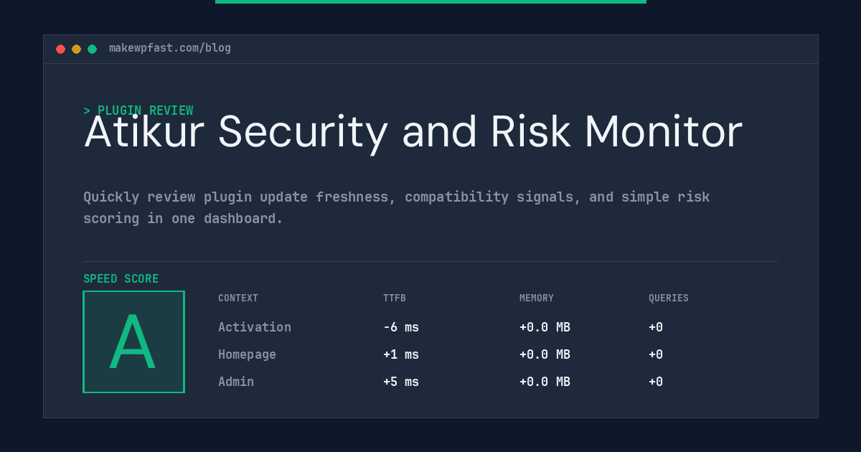Click the Activation memory '+0.0 MB' value
Screen dimensions: 861x452
tap(545, 327)
